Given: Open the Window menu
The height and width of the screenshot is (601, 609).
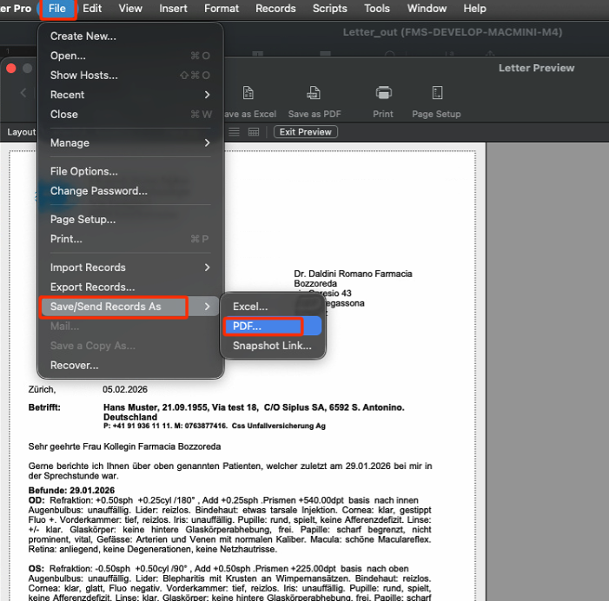Looking at the screenshot, I should coord(427,8).
